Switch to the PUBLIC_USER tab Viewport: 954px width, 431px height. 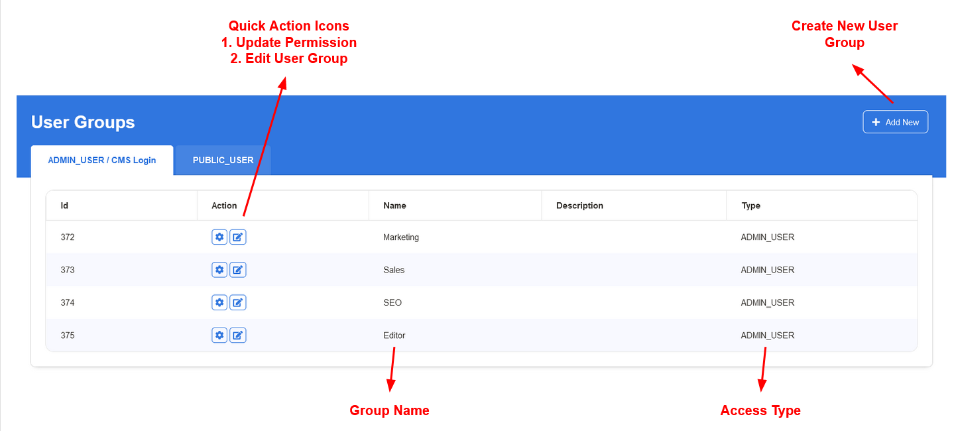click(x=223, y=160)
